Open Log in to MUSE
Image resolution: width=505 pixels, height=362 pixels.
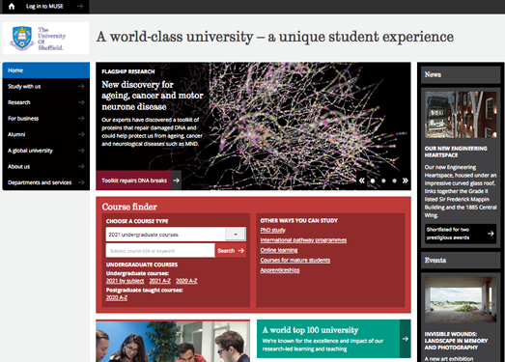[x=44, y=6]
